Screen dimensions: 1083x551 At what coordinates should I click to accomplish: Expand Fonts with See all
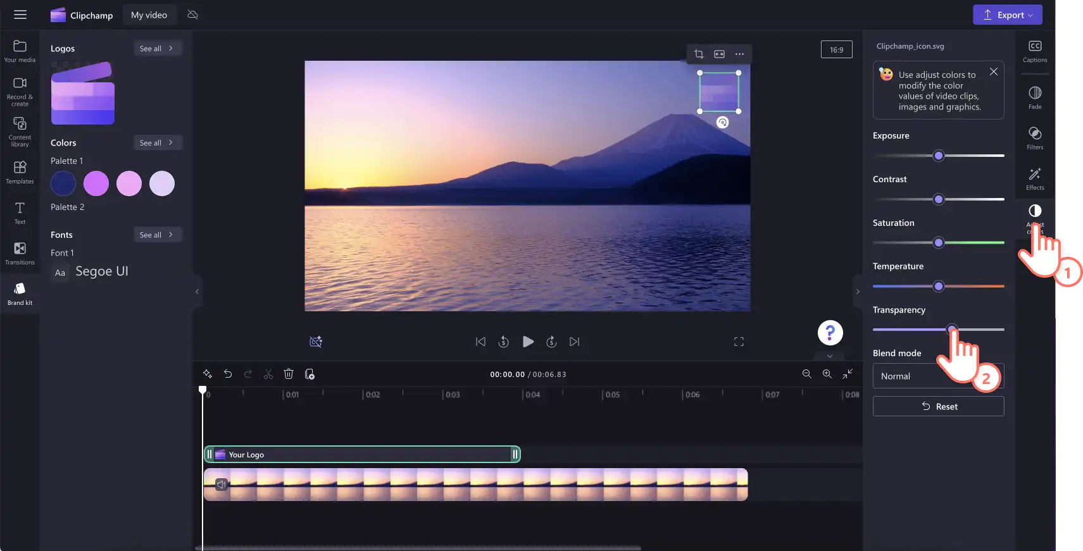(x=157, y=235)
